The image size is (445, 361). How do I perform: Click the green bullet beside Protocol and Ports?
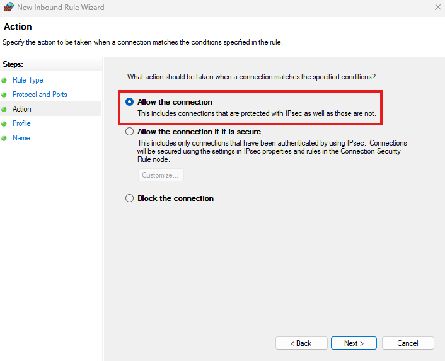pyautogui.click(x=4, y=95)
